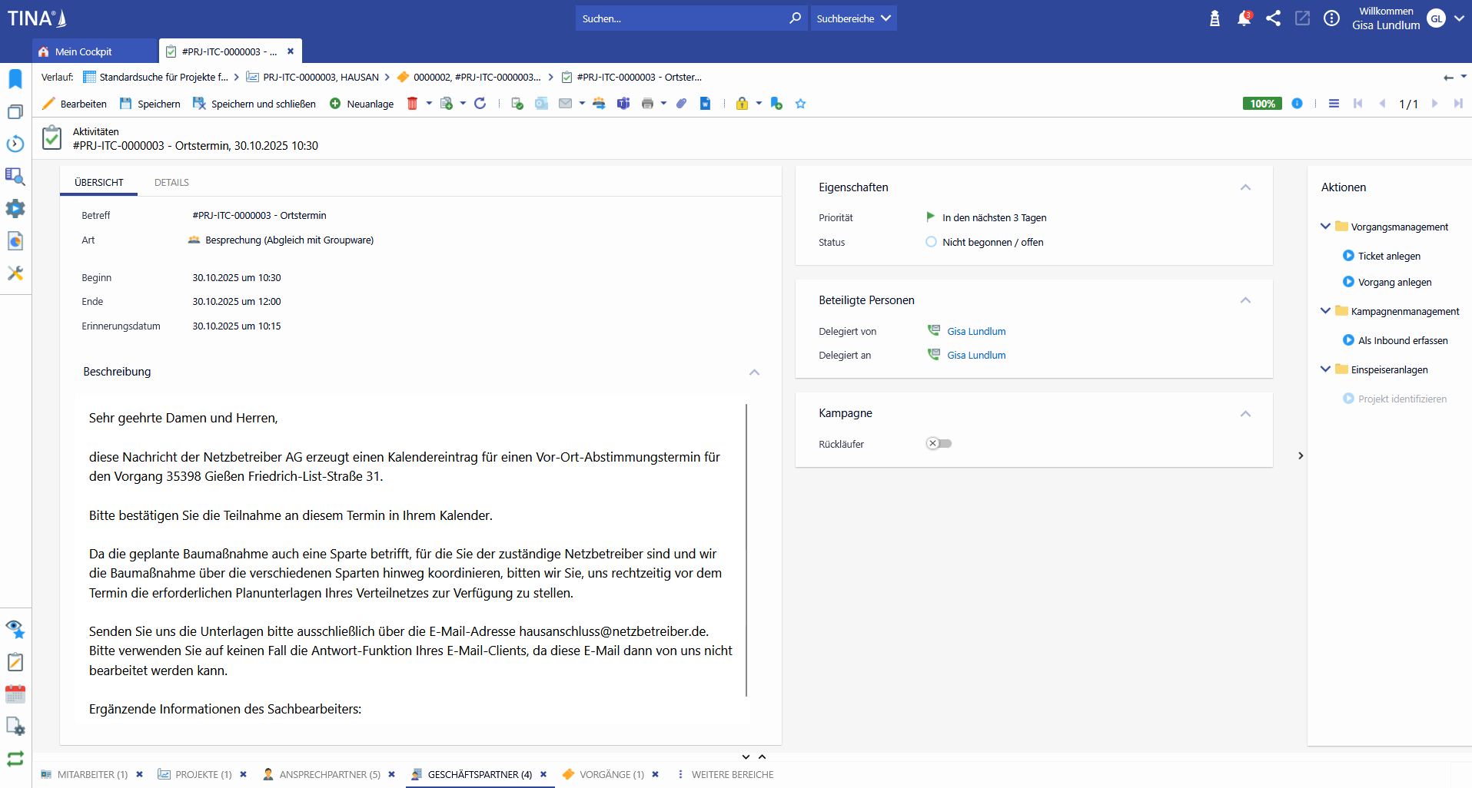This screenshot has width=1472, height=788.
Task: Click the refresh arrow icon in toolbar
Action: click(x=480, y=104)
